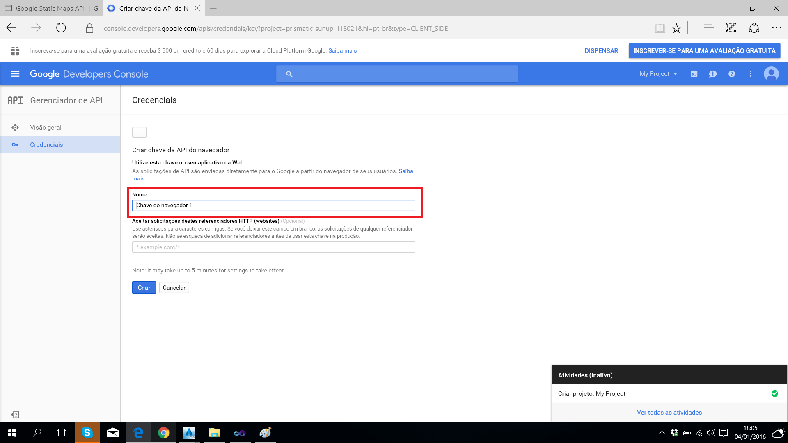Go back in browser history
Image resolution: width=788 pixels, height=443 pixels.
pos(11,28)
